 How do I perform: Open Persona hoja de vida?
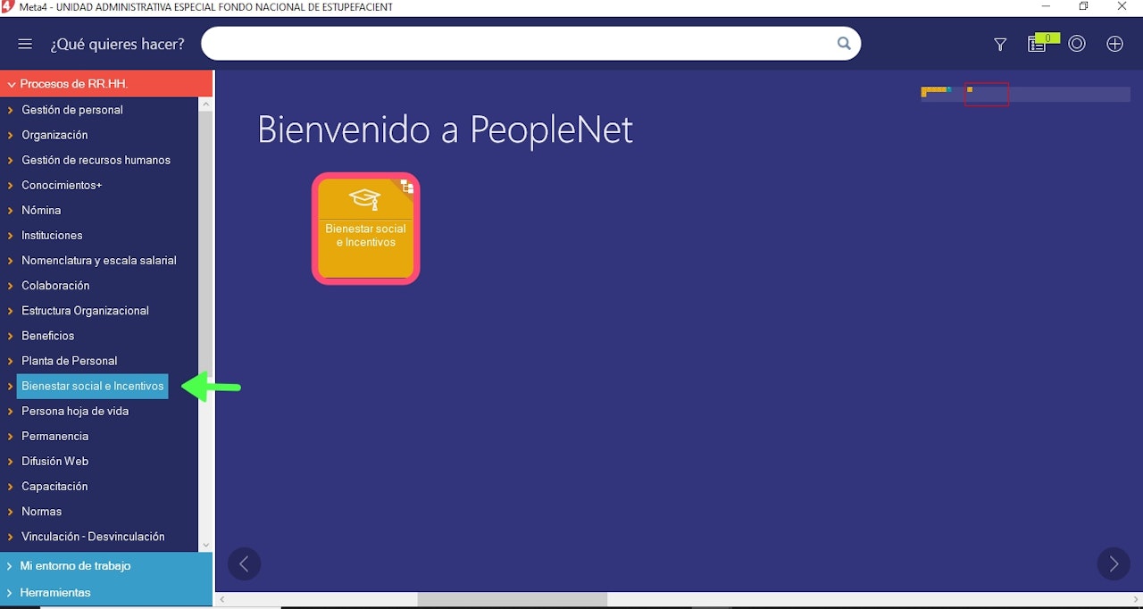pyautogui.click(x=75, y=411)
